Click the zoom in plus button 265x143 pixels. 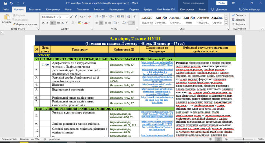click(x=255, y=139)
